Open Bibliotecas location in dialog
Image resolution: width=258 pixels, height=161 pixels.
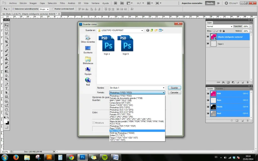88,60
